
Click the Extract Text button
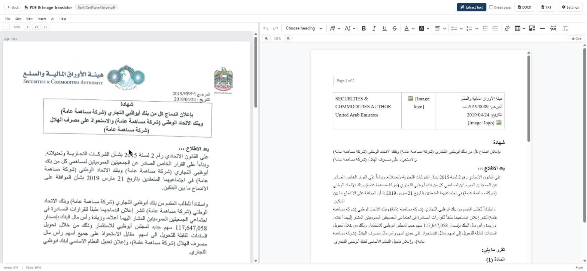click(x=471, y=7)
